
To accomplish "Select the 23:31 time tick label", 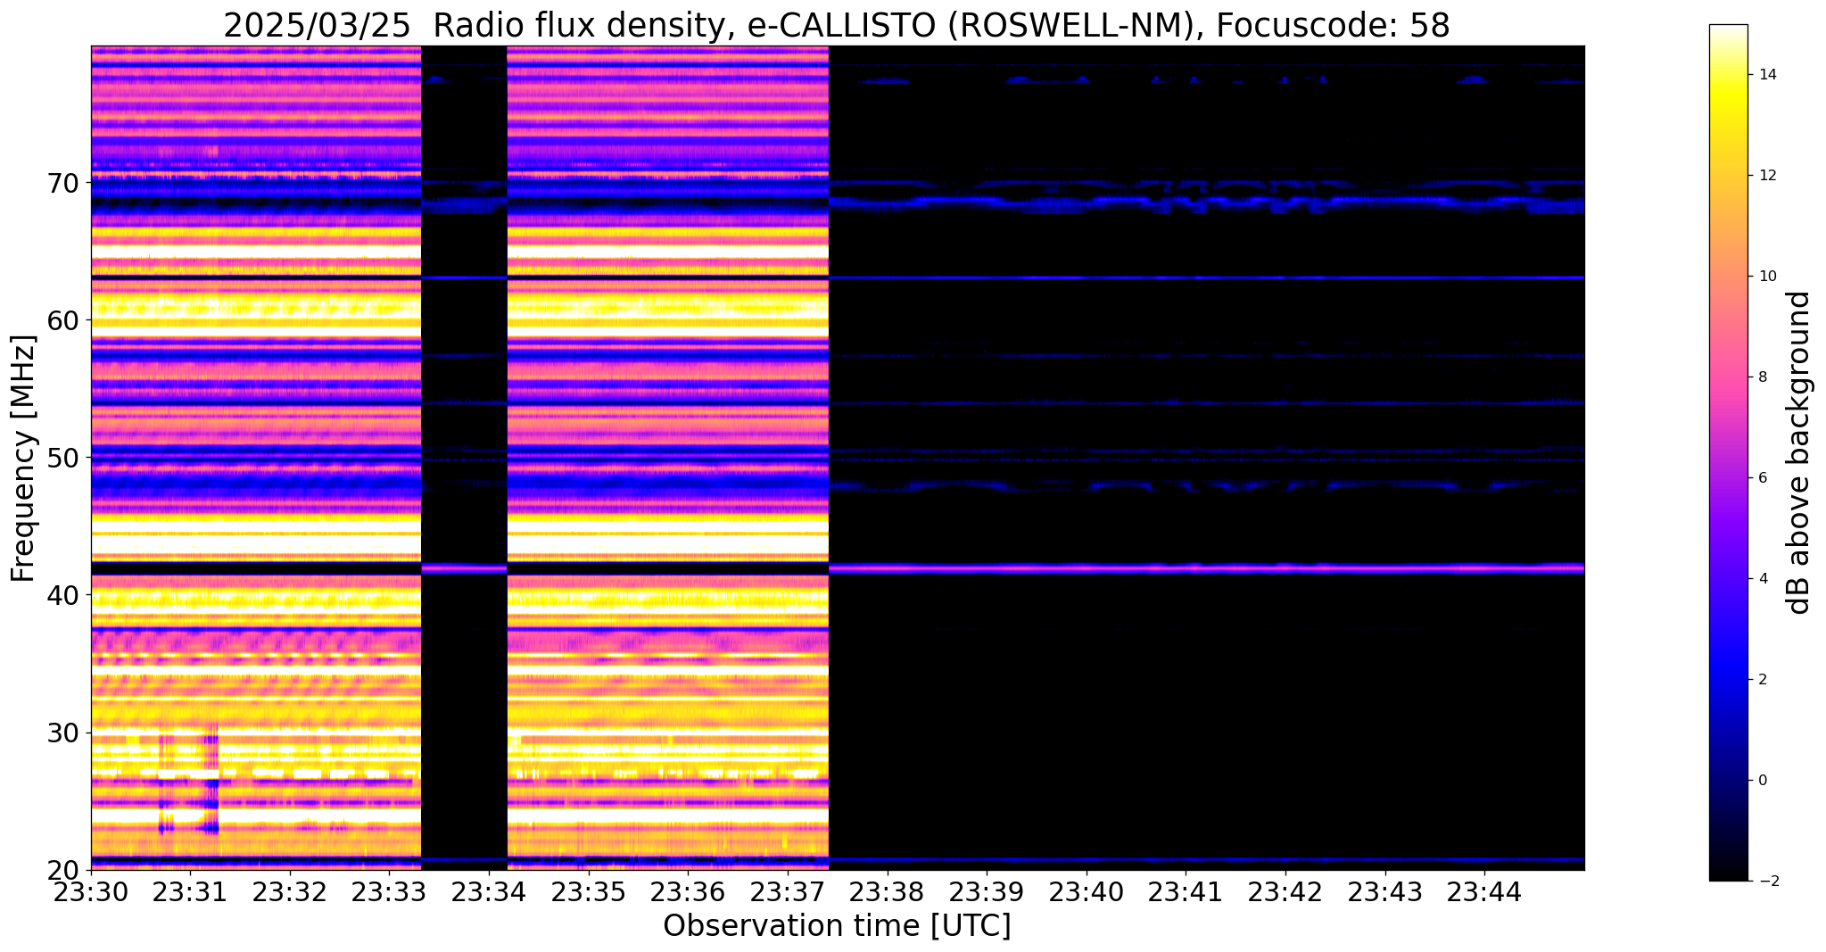I will [190, 891].
